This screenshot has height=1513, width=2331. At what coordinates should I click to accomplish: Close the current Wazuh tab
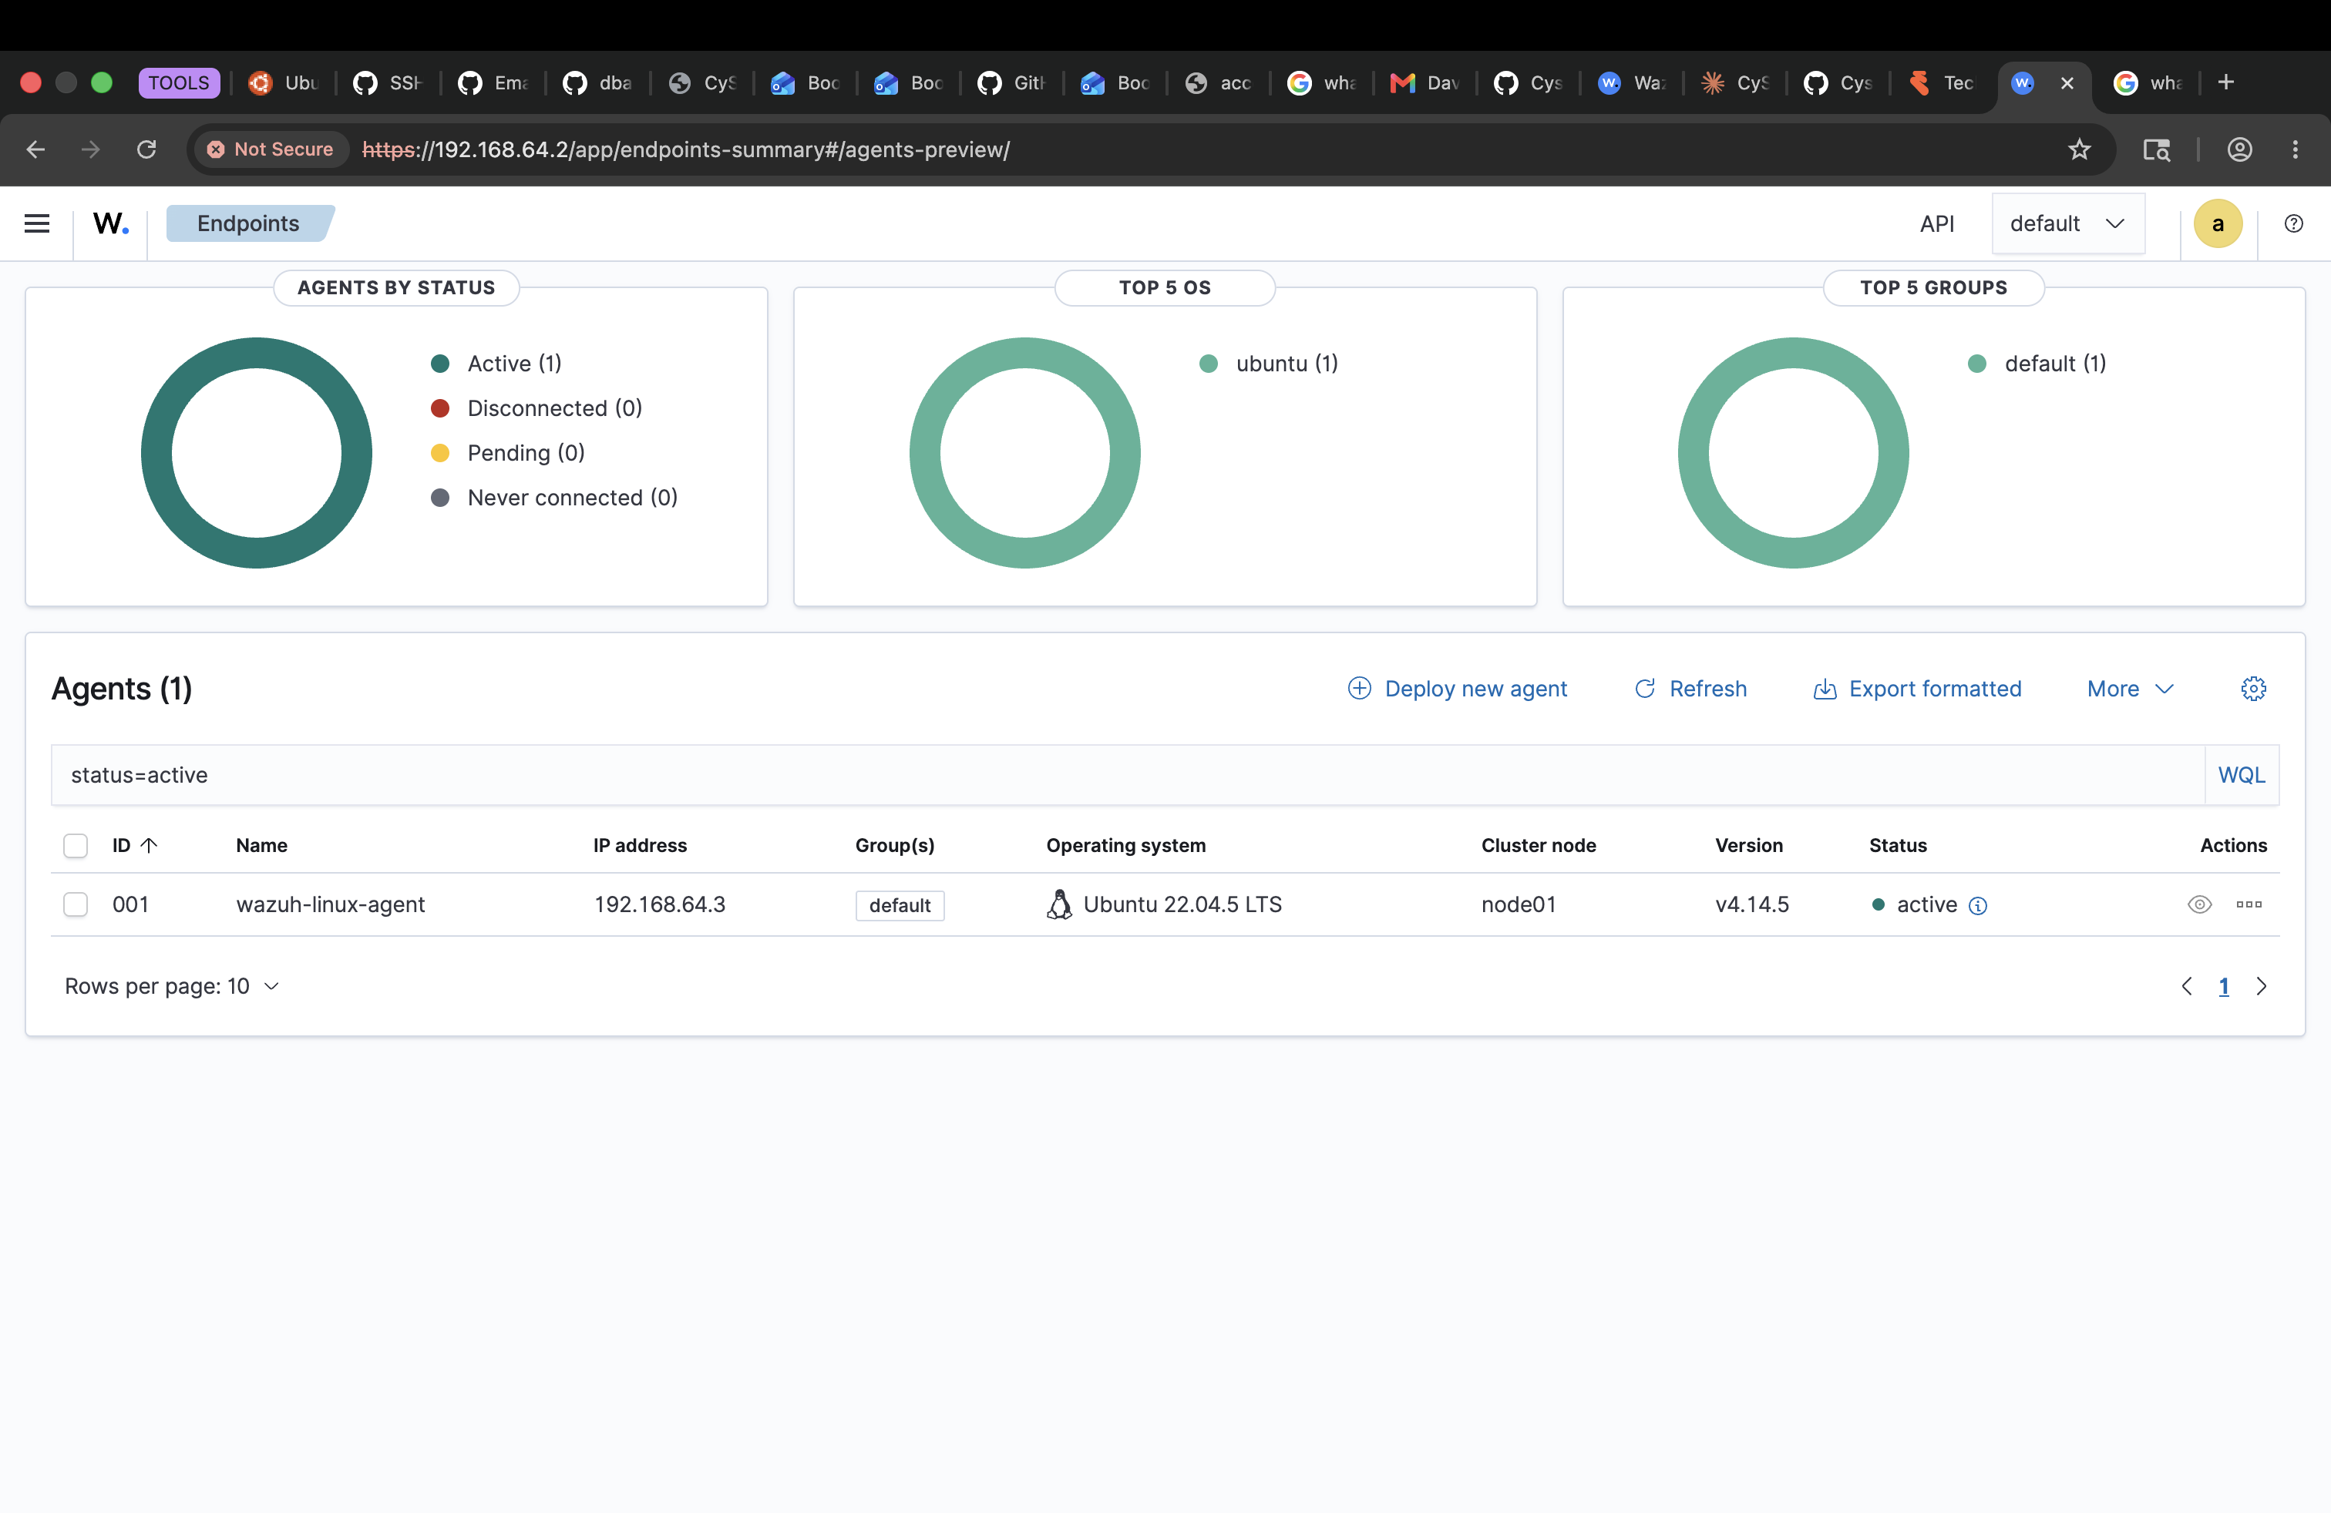point(2067,83)
